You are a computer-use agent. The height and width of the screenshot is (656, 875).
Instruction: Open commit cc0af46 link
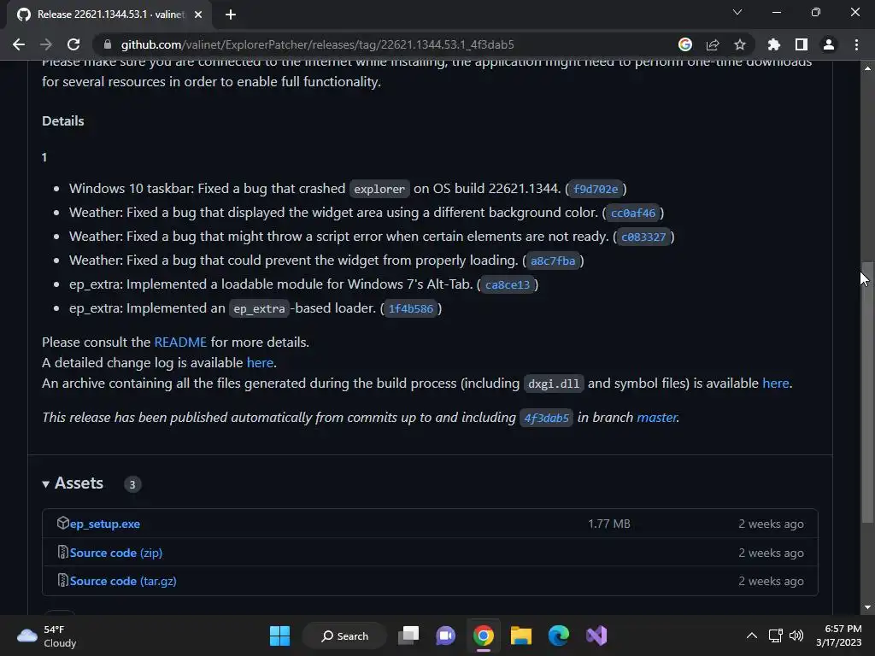pos(633,213)
